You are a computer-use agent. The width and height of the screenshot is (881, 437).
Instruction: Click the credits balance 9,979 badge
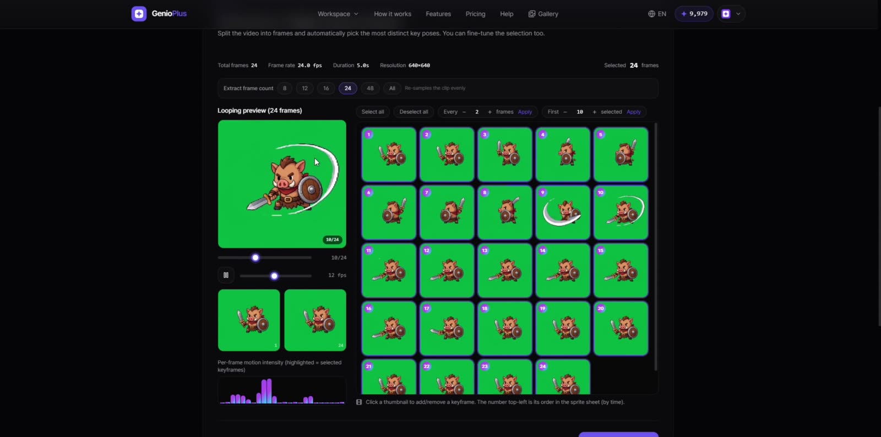click(x=694, y=14)
